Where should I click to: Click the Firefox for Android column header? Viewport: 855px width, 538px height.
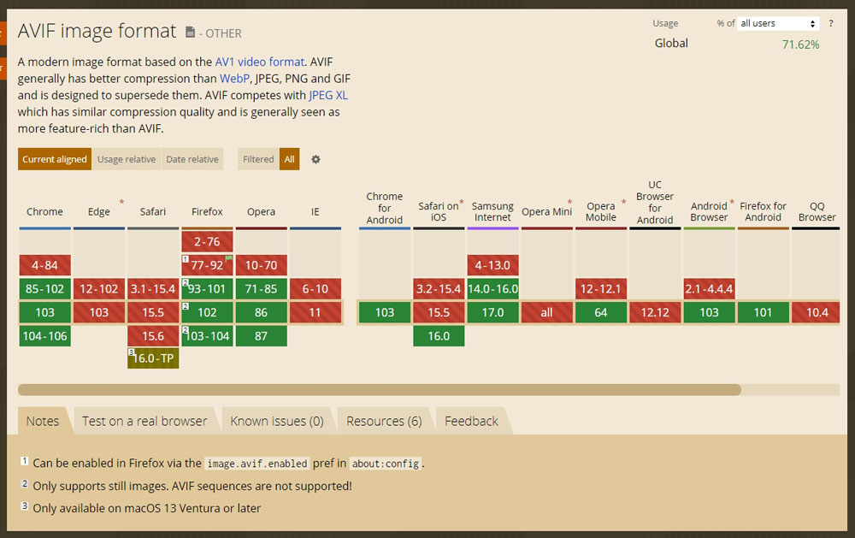tap(763, 212)
